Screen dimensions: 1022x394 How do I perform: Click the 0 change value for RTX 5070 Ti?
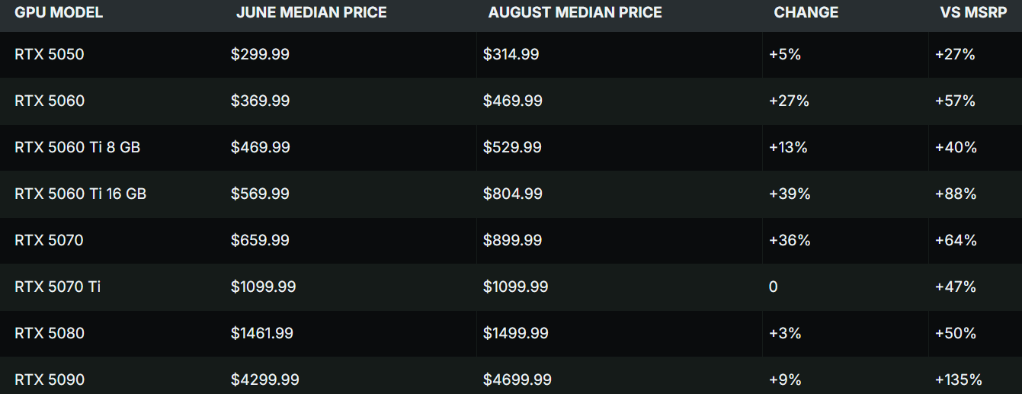[x=774, y=287]
